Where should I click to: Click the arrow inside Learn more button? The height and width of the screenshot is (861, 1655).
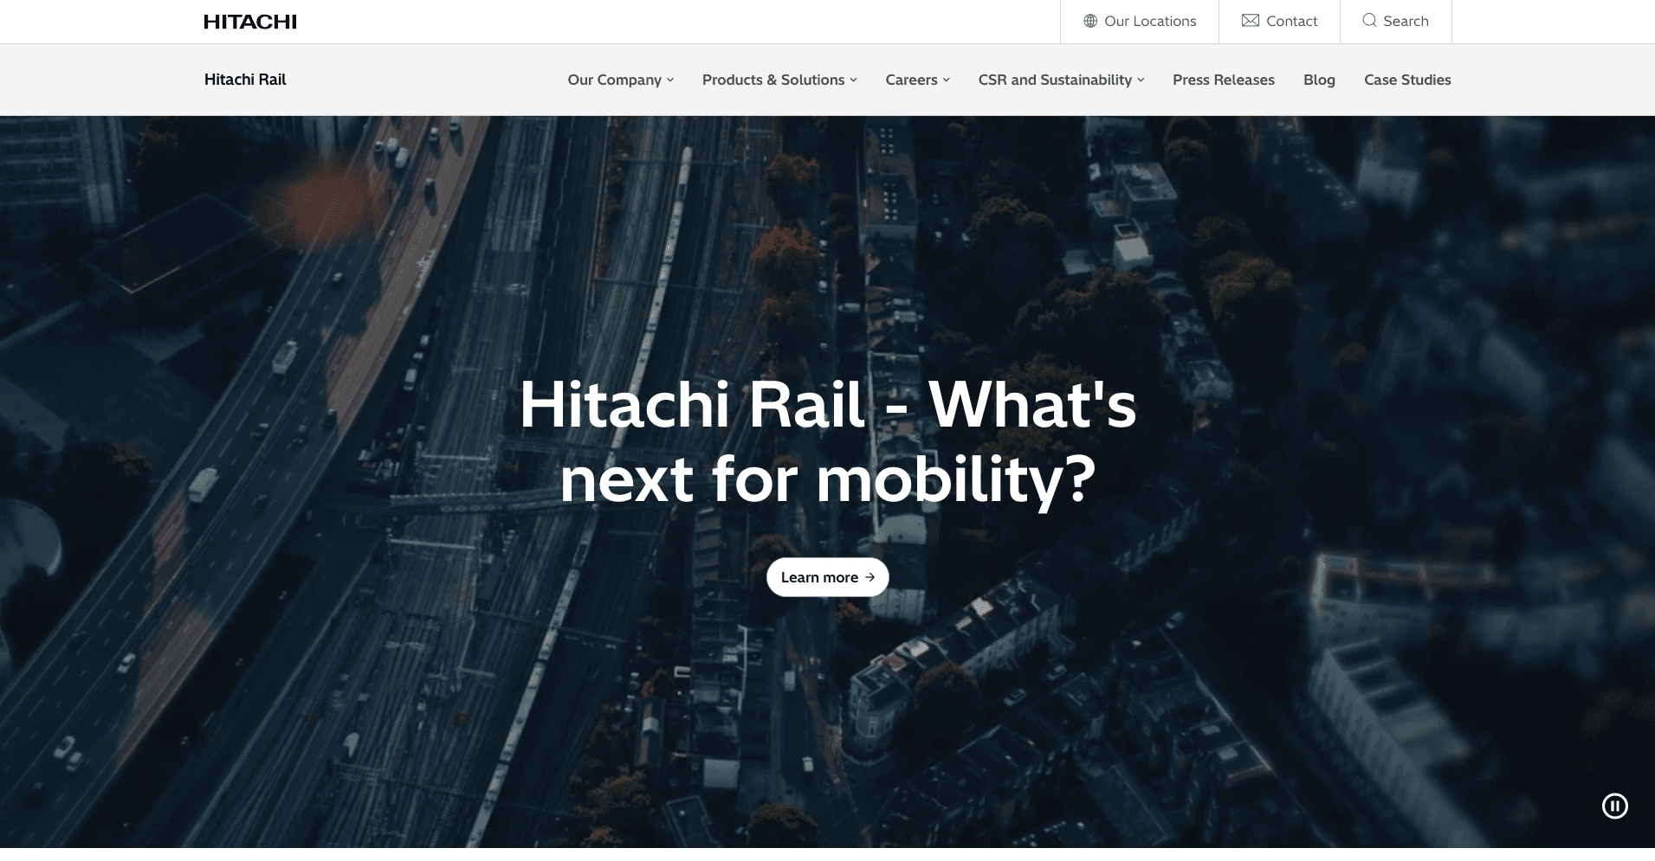(x=870, y=577)
